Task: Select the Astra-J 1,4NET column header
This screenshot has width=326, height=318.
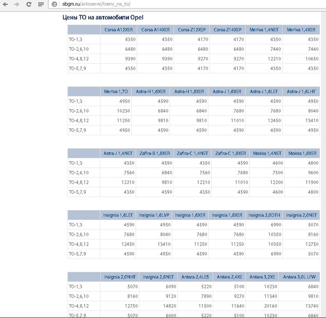Action: point(118,153)
